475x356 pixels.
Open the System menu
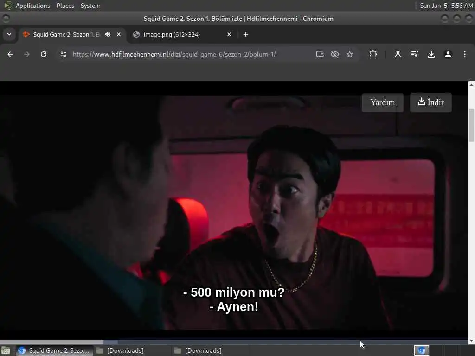pyautogui.click(x=90, y=6)
